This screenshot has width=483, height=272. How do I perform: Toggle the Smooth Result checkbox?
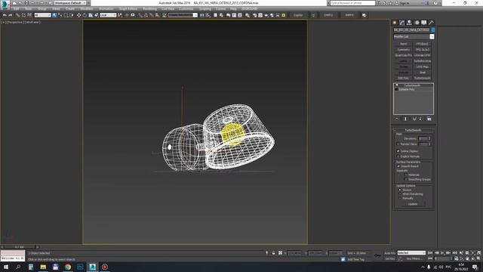coord(398,166)
